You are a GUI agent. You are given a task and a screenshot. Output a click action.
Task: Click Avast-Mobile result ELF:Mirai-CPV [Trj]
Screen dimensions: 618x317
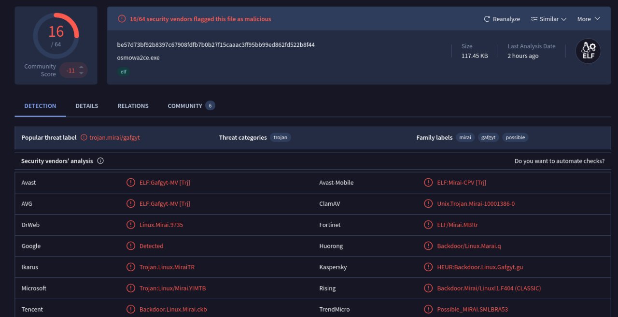click(x=462, y=182)
